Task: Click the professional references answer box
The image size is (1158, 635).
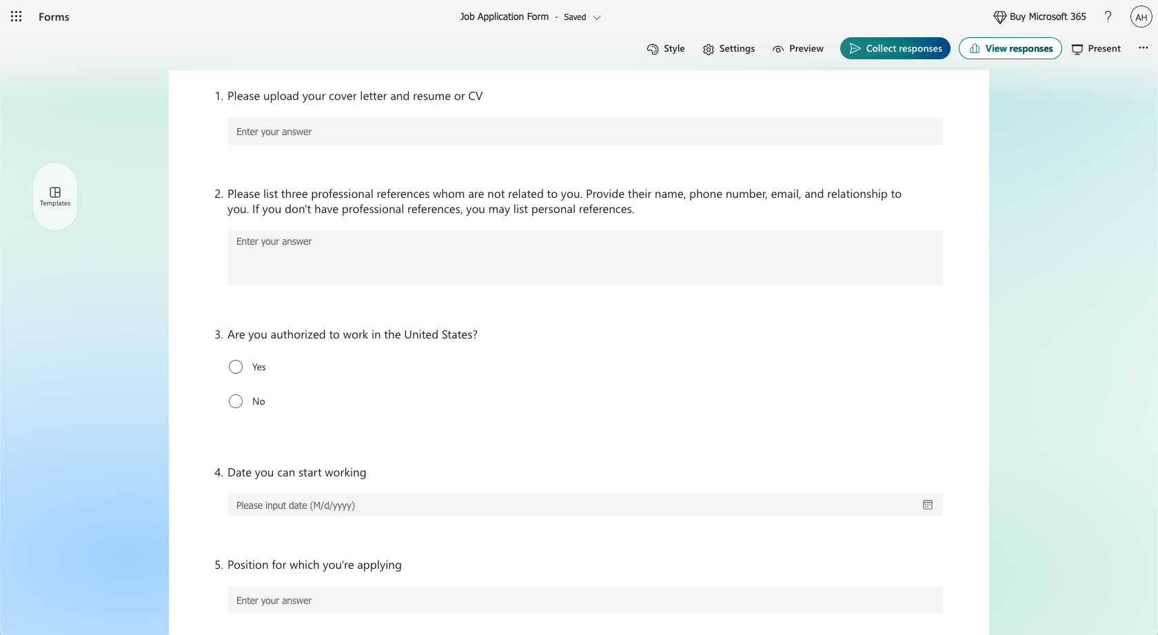Action: pyautogui.click(x=585, y=257)
